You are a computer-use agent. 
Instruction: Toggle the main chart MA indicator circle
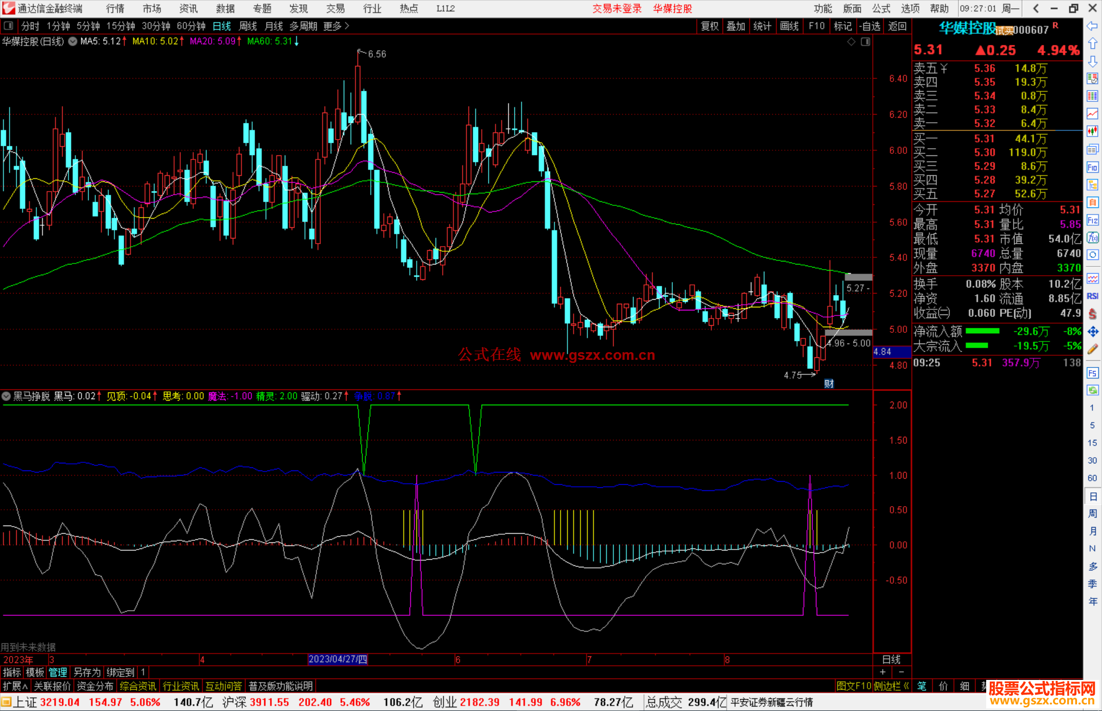pyautogui.click(x=73, y=41)
